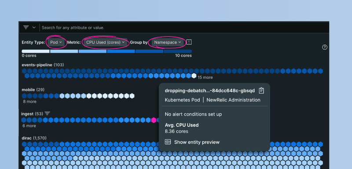Select the pink hexagon in ingest row
Screen dimensions: 352x169
[x=154, y=120]
